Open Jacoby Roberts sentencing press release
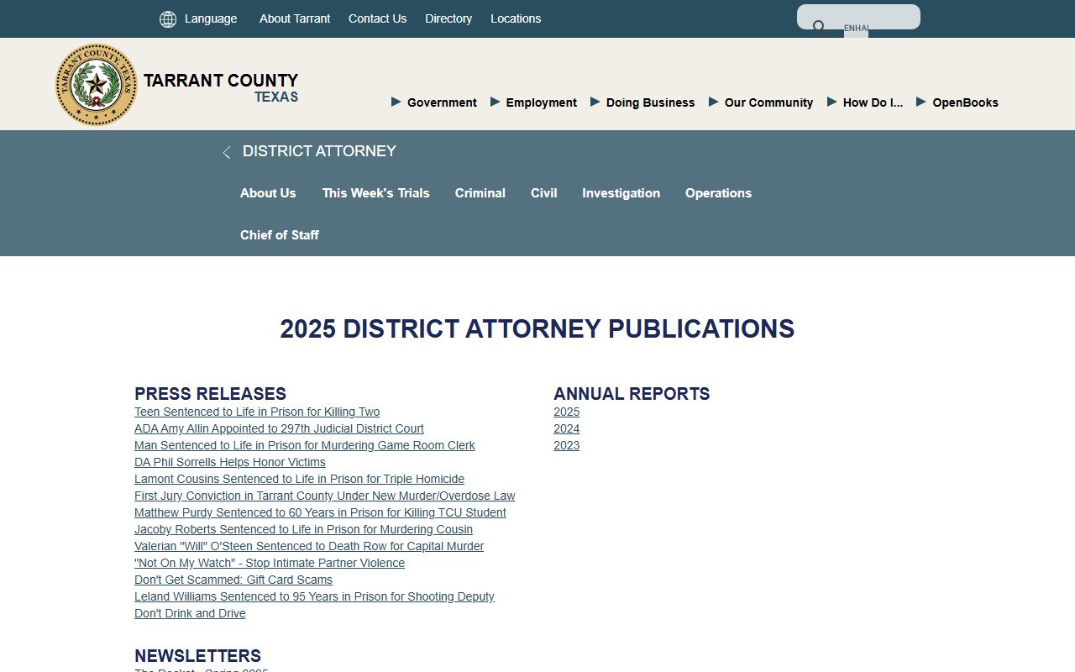The image size is (1075, 672). (x=303, y=529)
